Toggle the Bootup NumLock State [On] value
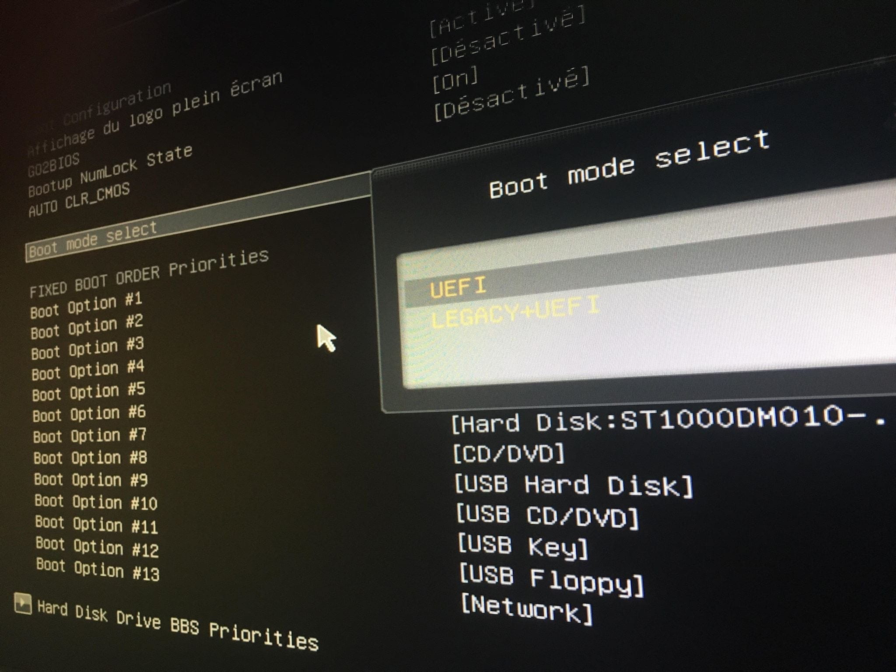The width and height of the screenshot is (896, 672). [x=455, y=80]
